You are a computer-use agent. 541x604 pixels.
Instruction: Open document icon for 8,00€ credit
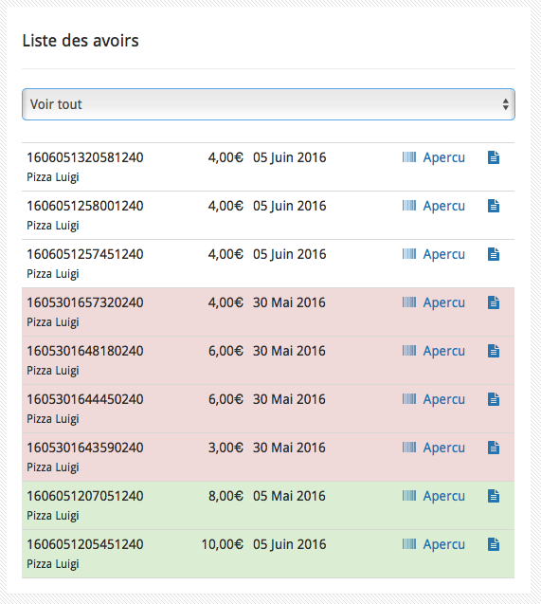(494, 496)
